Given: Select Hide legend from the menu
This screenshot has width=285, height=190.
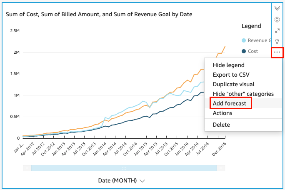Looking at the screenshot, I should [228, 65].
